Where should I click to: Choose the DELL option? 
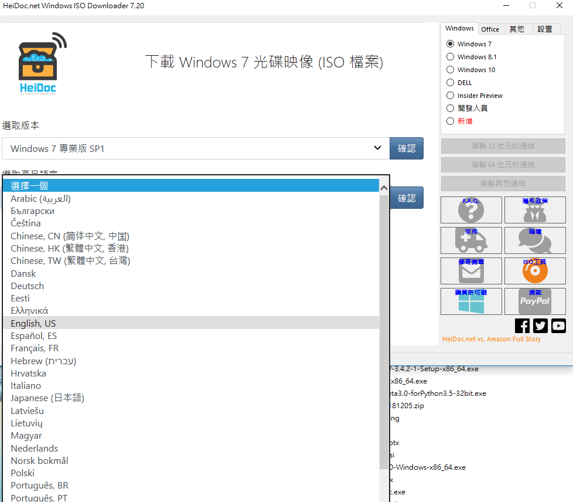pyautogui.click(x=451, y=82)
